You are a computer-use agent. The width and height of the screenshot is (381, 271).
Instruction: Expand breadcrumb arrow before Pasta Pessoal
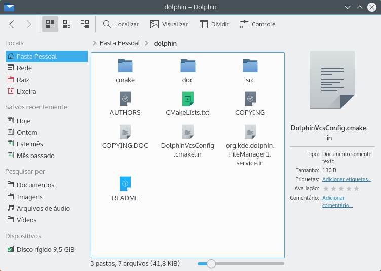94,43
